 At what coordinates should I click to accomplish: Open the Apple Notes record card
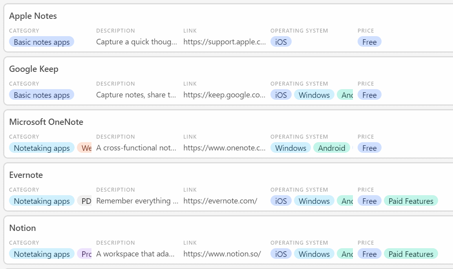pos(33,16)
